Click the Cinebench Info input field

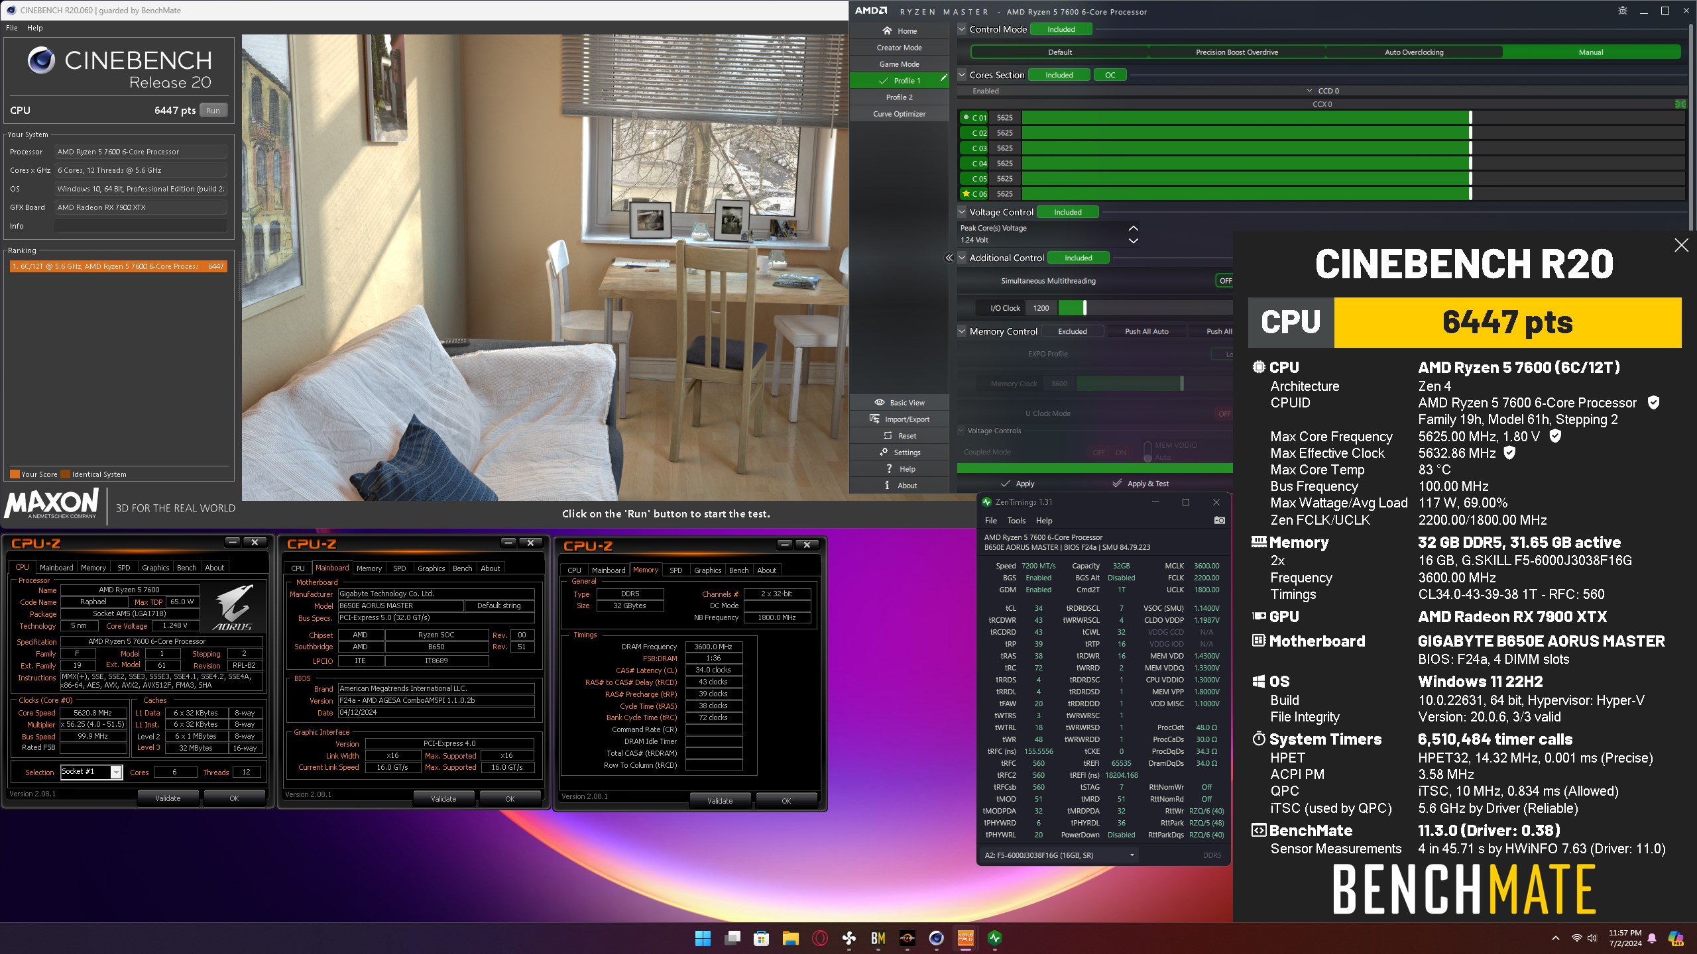(141, 226)
